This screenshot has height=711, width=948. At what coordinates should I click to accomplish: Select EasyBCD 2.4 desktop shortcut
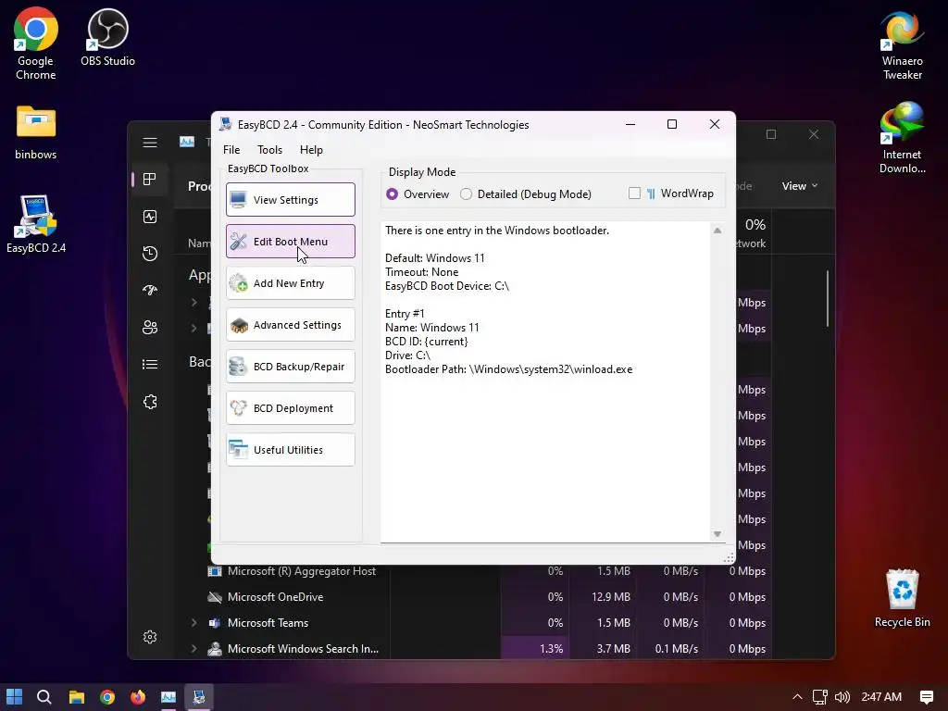pos(36,225)
